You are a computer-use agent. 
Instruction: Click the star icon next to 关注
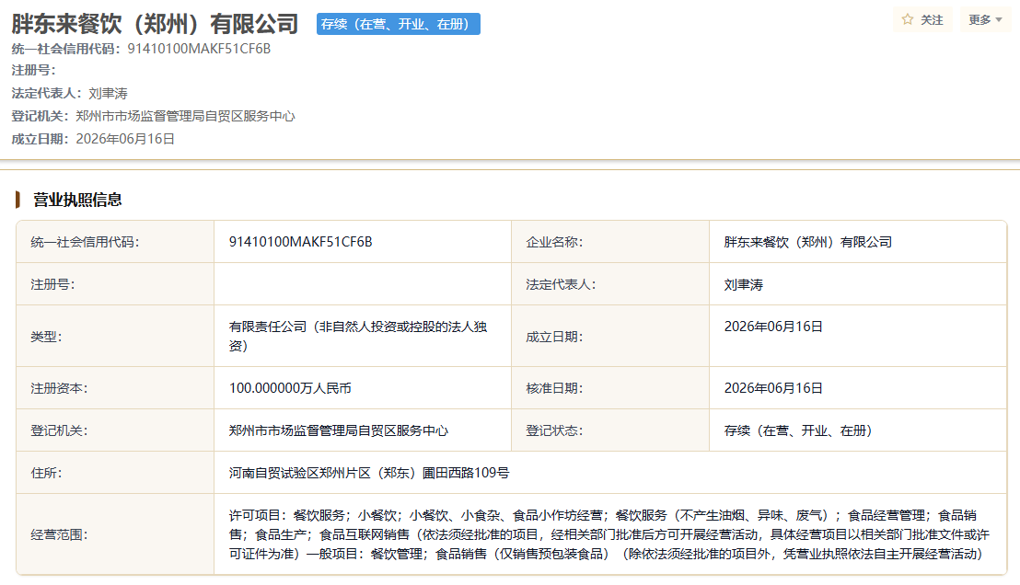pos(908,19)
